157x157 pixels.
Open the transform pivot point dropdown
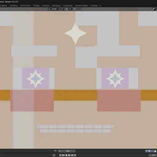(x=62, y=9)
